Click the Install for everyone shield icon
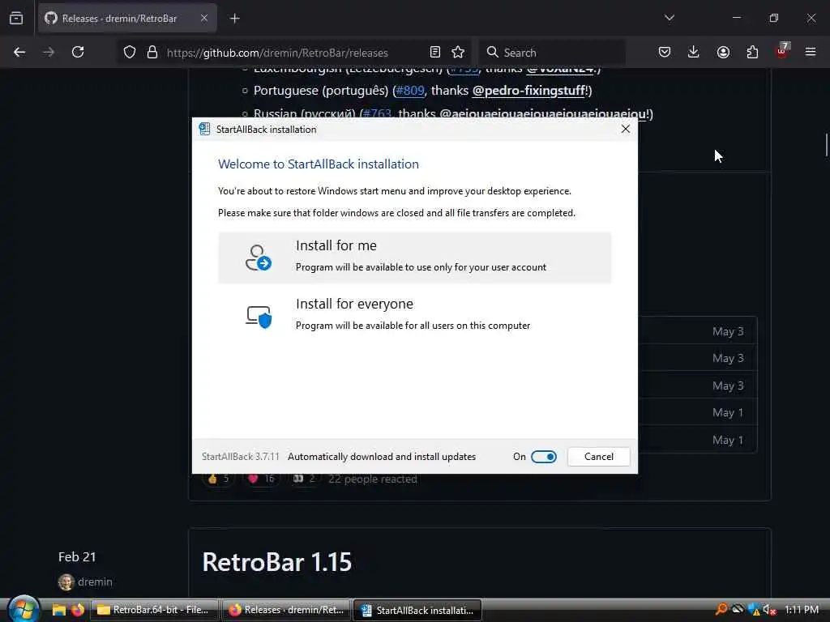This screenshot has width=830, height=622. click(259, 317)
